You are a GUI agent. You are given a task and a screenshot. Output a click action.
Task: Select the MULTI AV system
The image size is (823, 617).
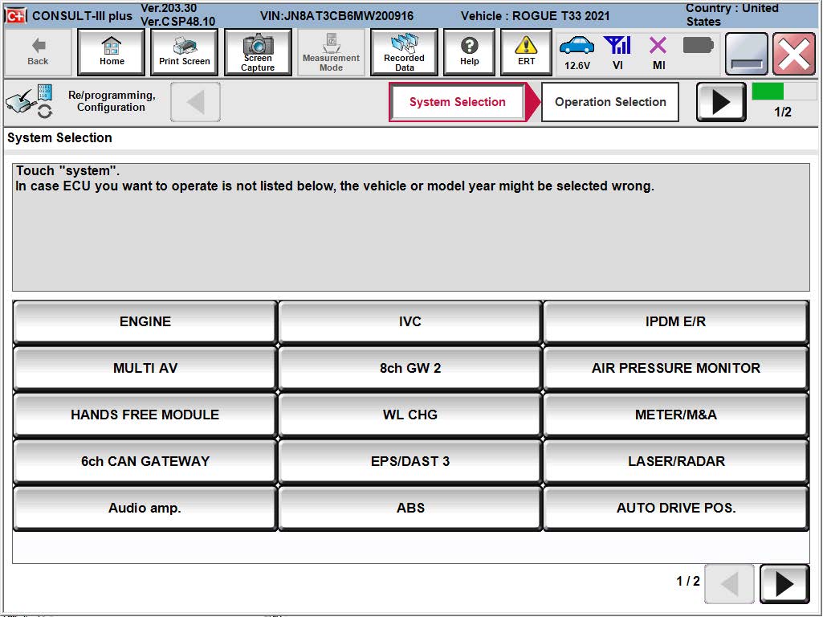tap(145, 368)
